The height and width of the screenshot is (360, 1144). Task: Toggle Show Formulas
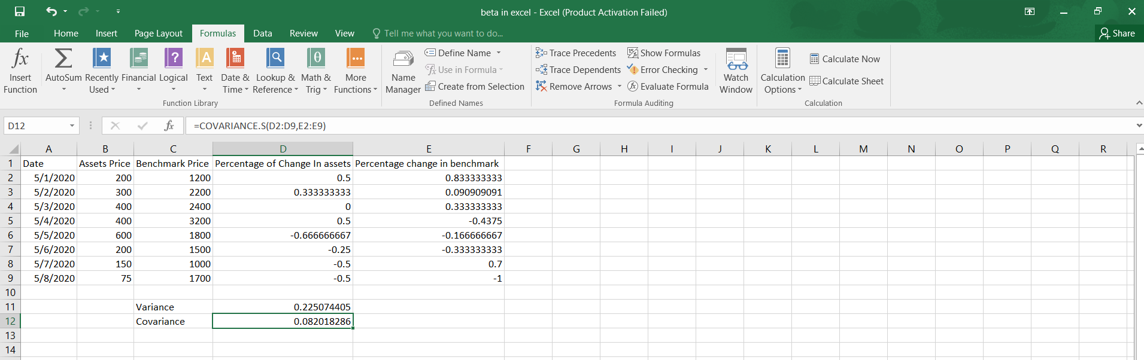664,53
